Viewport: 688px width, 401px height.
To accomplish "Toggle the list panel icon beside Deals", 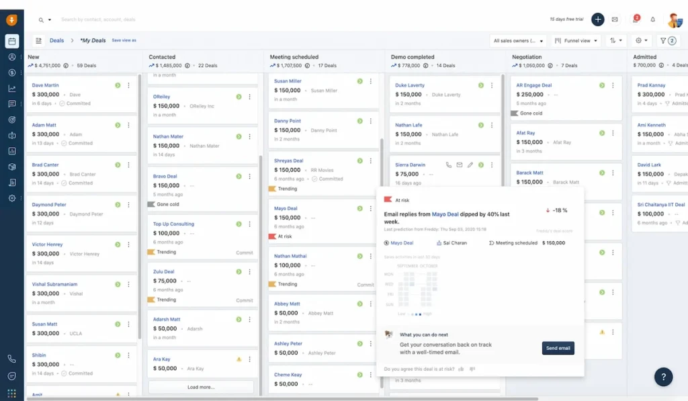I will click(x=38, y=40).
